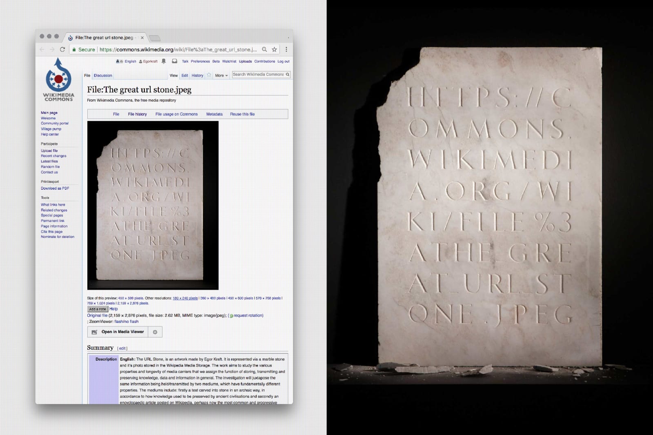Open the notices tray icon

[x=174, y=61]
